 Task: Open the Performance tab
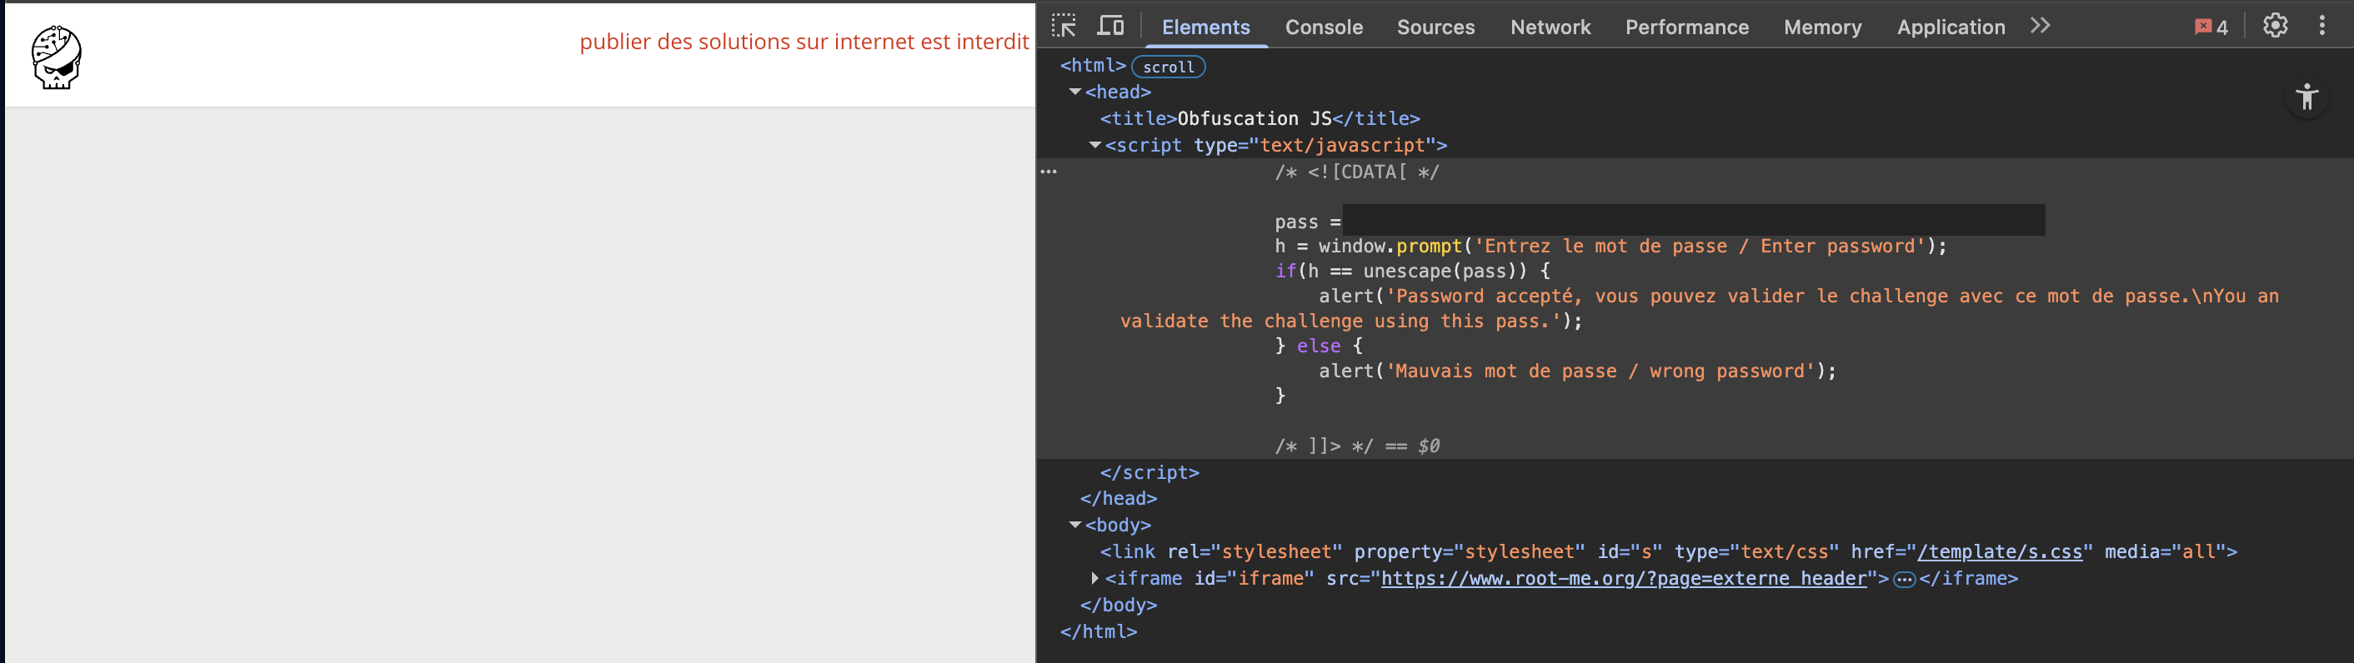(1686, 27)
